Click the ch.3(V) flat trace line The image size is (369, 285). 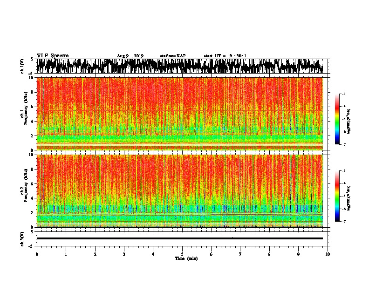(x=179, y=238)
